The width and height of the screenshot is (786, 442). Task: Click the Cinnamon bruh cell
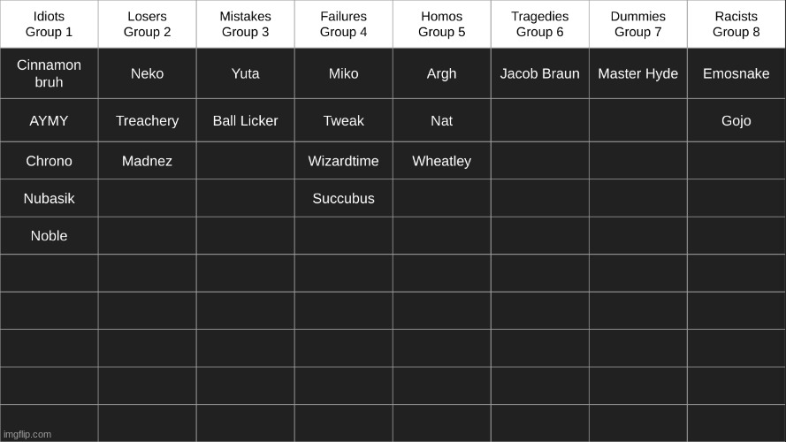tap(50, 73)
